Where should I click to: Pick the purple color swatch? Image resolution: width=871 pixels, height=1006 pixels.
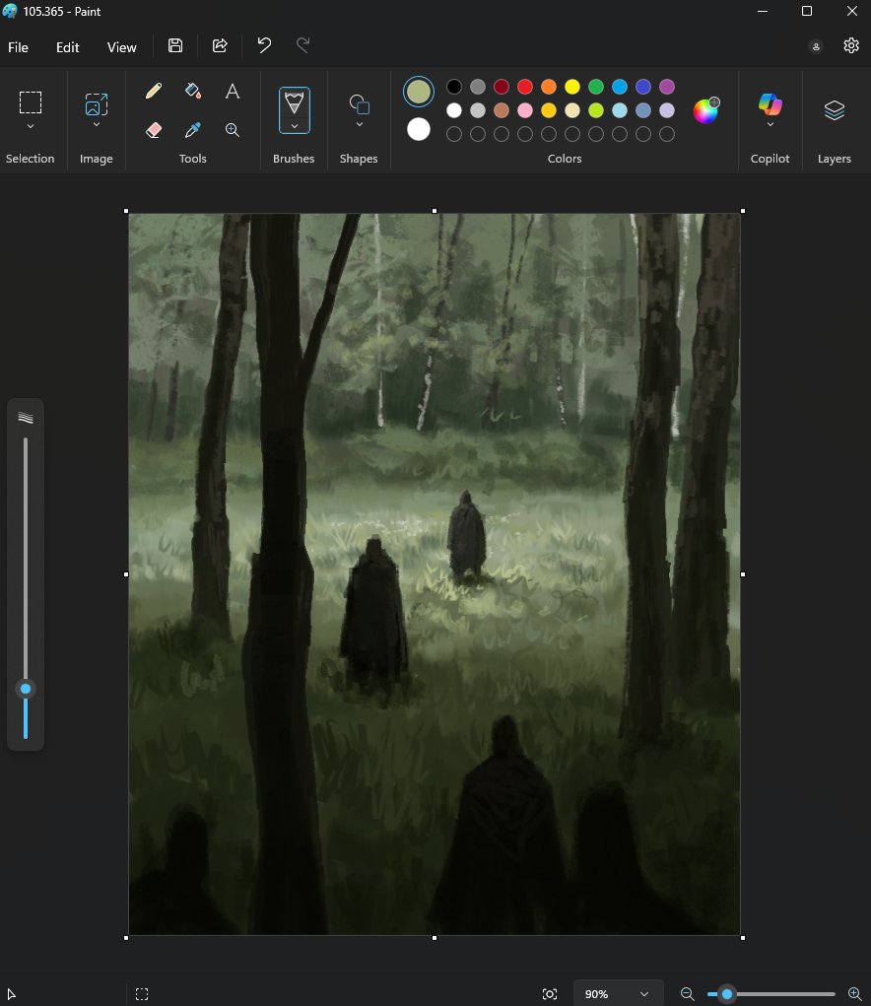click(x=667, y=87)
